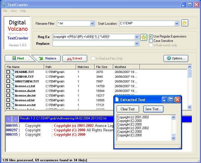Mark the license.es.txt checkbox

(x=8, y=105)
